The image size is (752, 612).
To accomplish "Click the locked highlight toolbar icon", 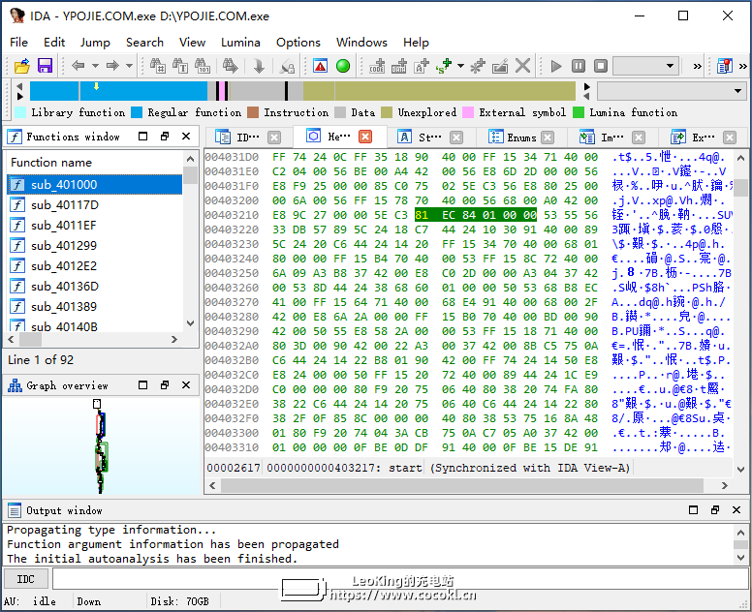I will click(x=287, y=66).
